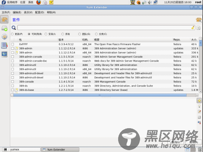Check the 389-admin-console package checkbox
Screen dimensions: 203x152
(x=12, y=57)
